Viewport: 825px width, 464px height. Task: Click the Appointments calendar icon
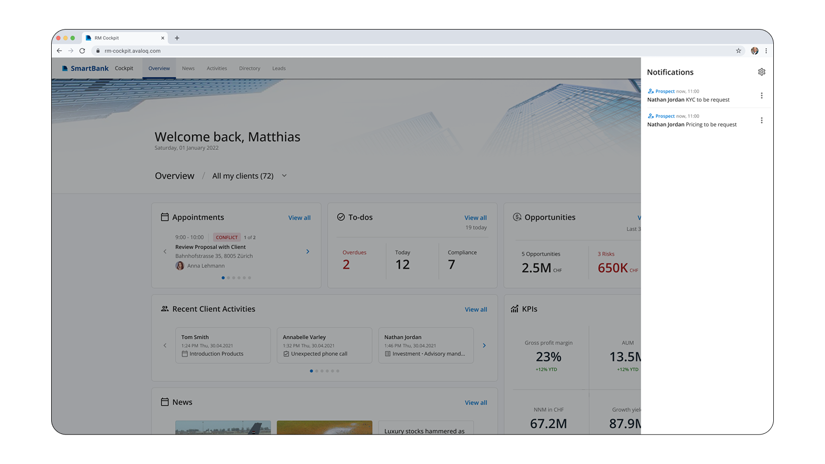pyautogui.click(x=165, y=217)
